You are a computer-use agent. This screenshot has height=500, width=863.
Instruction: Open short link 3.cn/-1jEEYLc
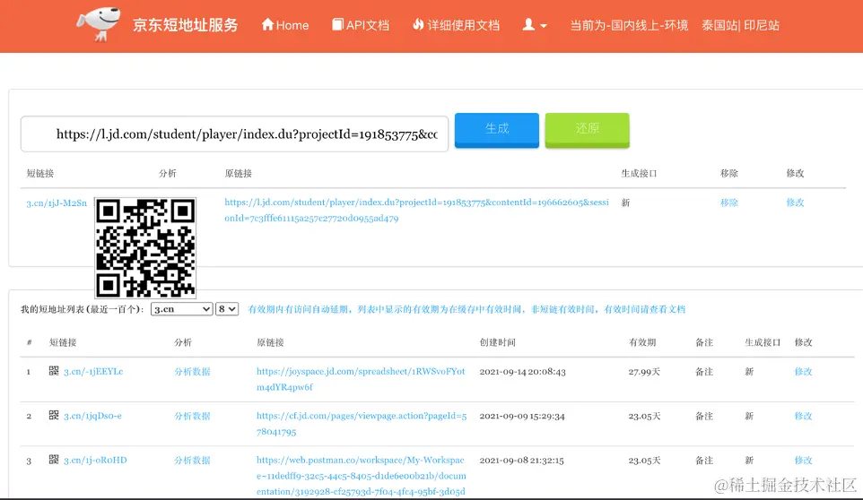93,372
